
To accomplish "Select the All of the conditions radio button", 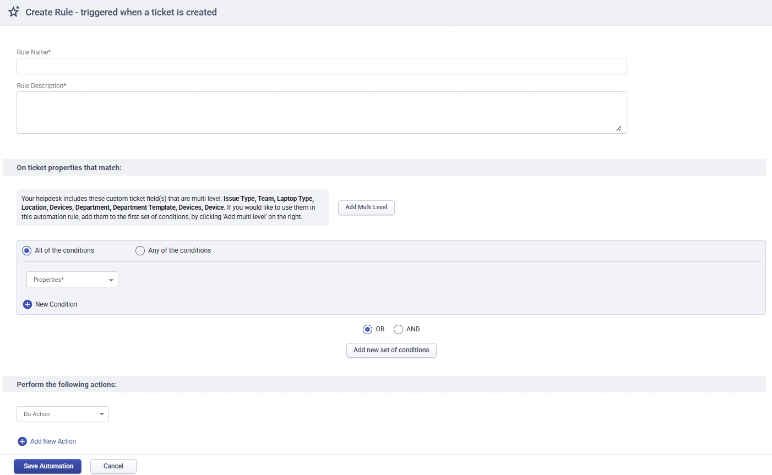I will [26, 250].
